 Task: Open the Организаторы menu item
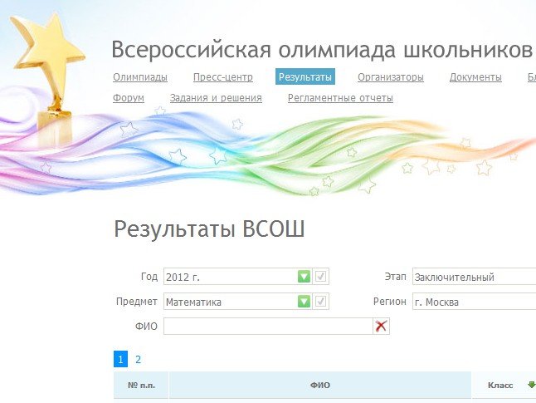click(x=391, y=77)
